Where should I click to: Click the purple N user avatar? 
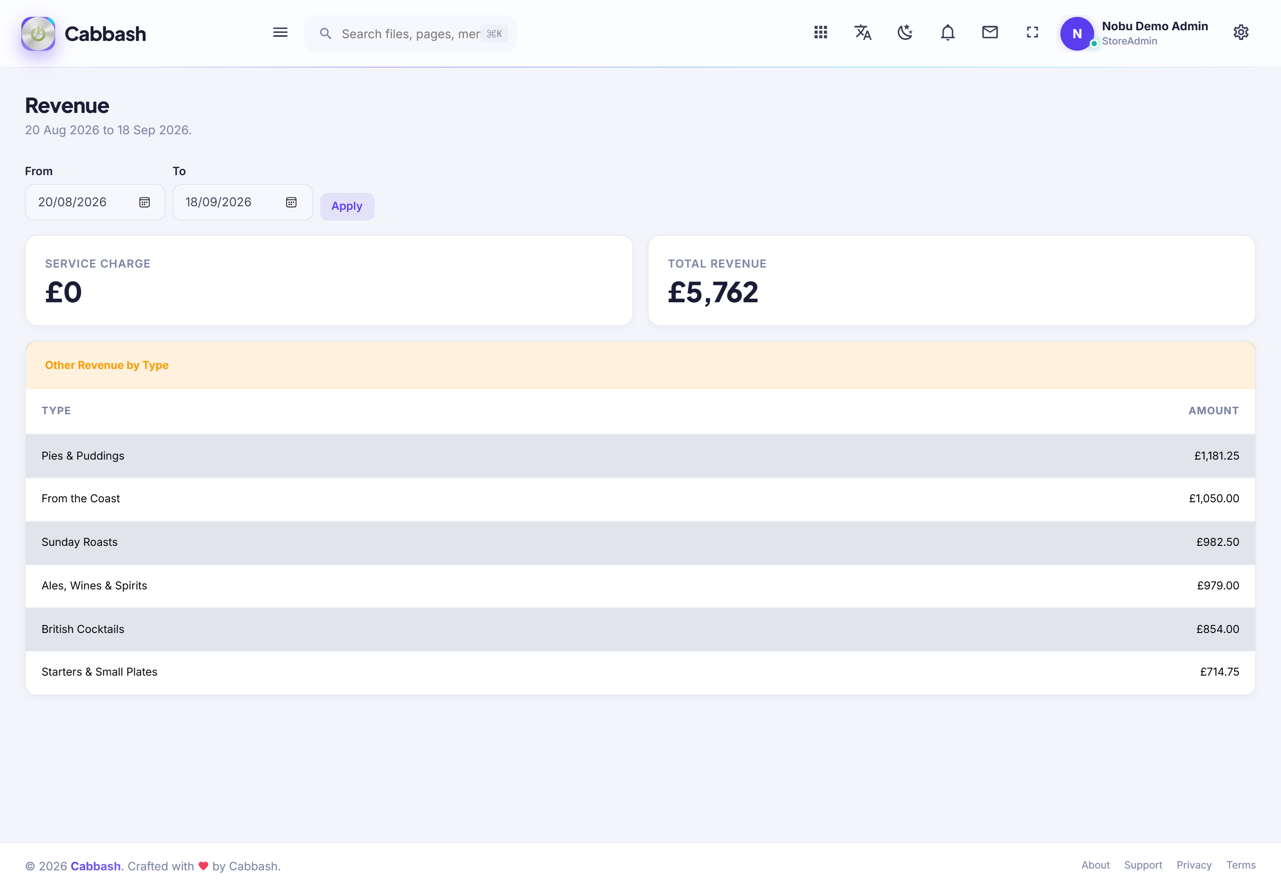tap(1077, 33)
